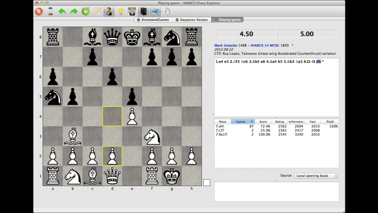Click the white side-to-move indicator square
This screenshot has width=378, height=213.
pos(207,183)
